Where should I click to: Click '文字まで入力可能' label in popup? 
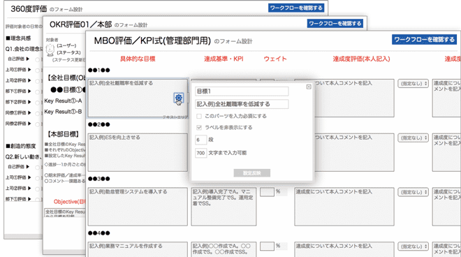pyautogui.click(x=228, y=153)
